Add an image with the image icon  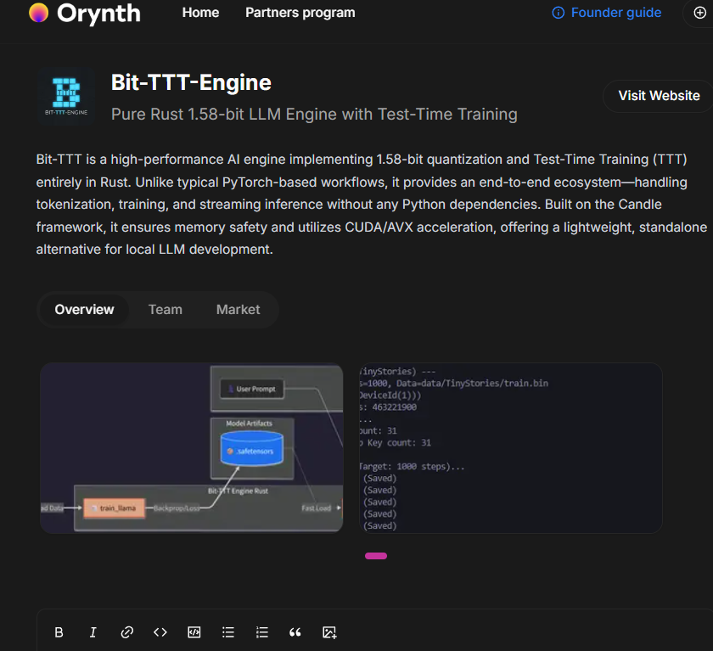[329, 632]
